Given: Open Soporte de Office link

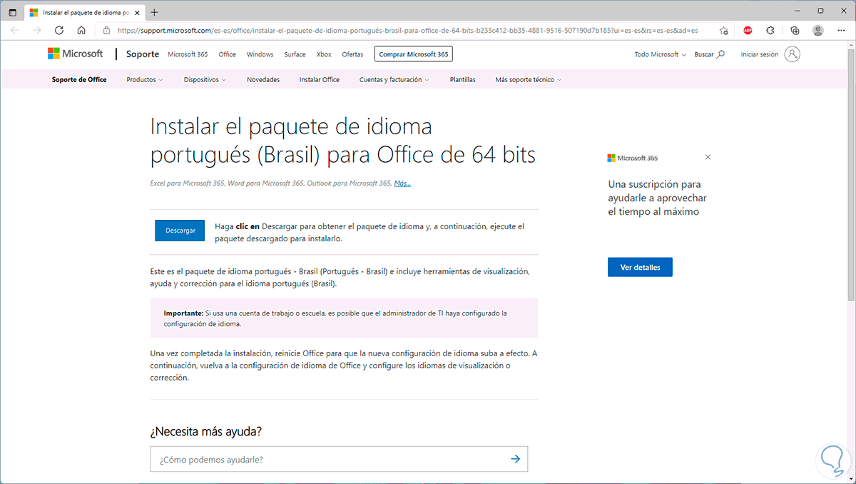Looking at the screenshot, I should point(79,80).
